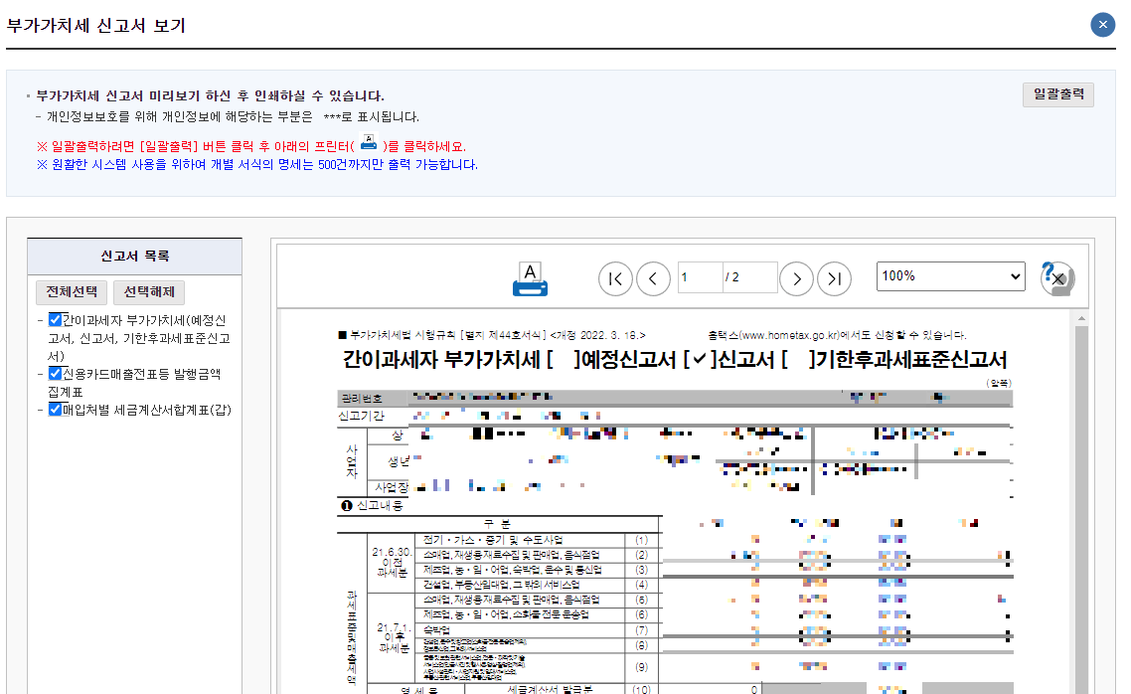Open the 100% zoom level dropdown
Screen dimensions: 1131x694
click(x=950, y=276)
